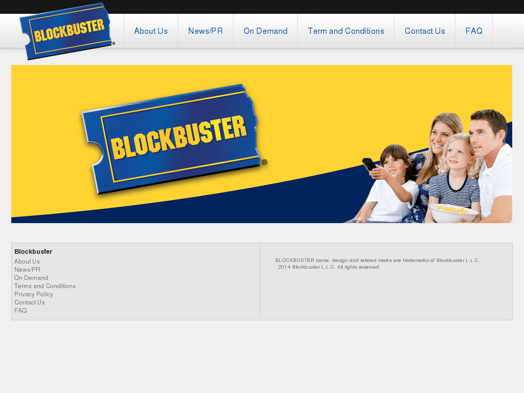524x393 pixels.
Task: Click the 2014 All rights reserved line
Action: tap(329, 267)
